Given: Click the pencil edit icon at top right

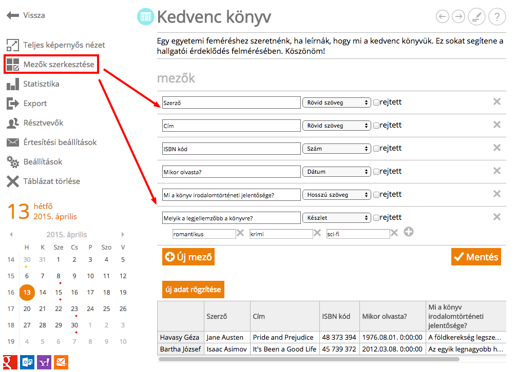Looking at the screenshot, I should (476, 17).
